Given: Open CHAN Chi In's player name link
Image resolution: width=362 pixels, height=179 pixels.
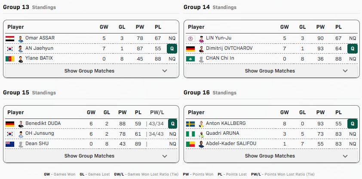Looking at the screenshot, I should click(220, 58).
